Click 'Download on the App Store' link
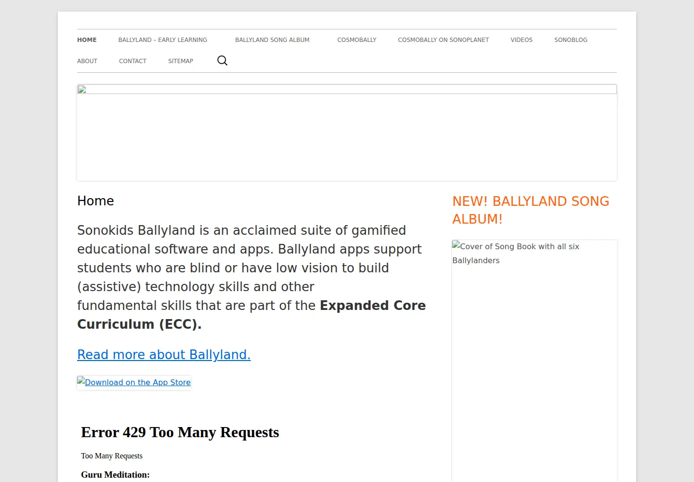The image size is (694, 482). 134,382
